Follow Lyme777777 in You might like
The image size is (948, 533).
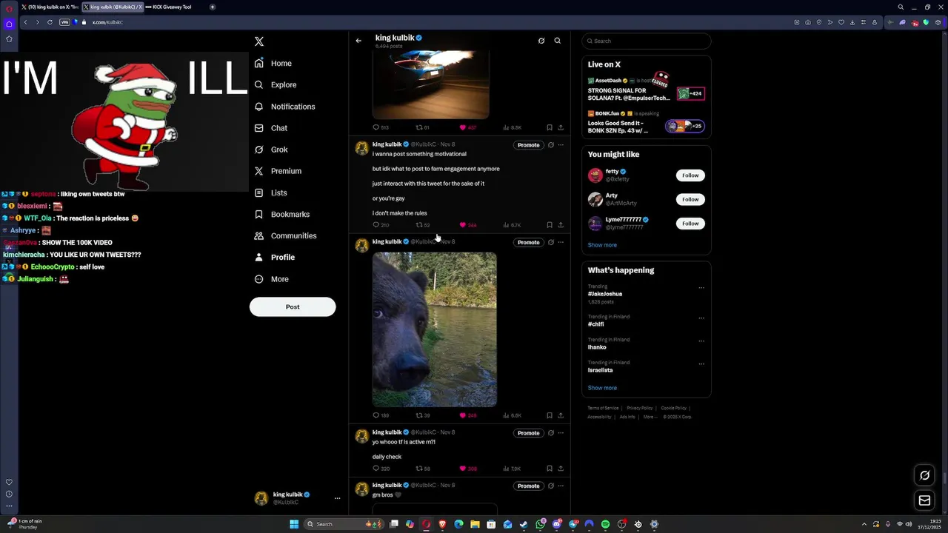click(690, 224)
